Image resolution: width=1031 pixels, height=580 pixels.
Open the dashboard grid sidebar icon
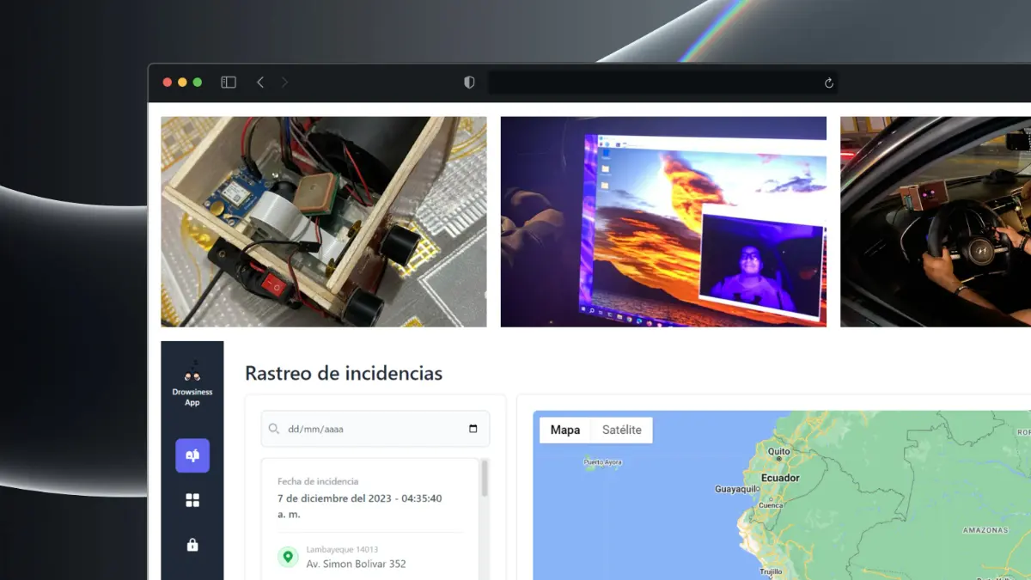point(192,500)
